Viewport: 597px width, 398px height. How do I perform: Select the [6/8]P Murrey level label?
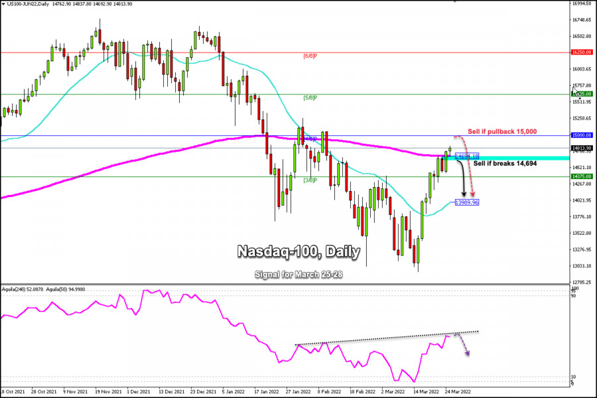pyautogui.click(x=310, y=56)
